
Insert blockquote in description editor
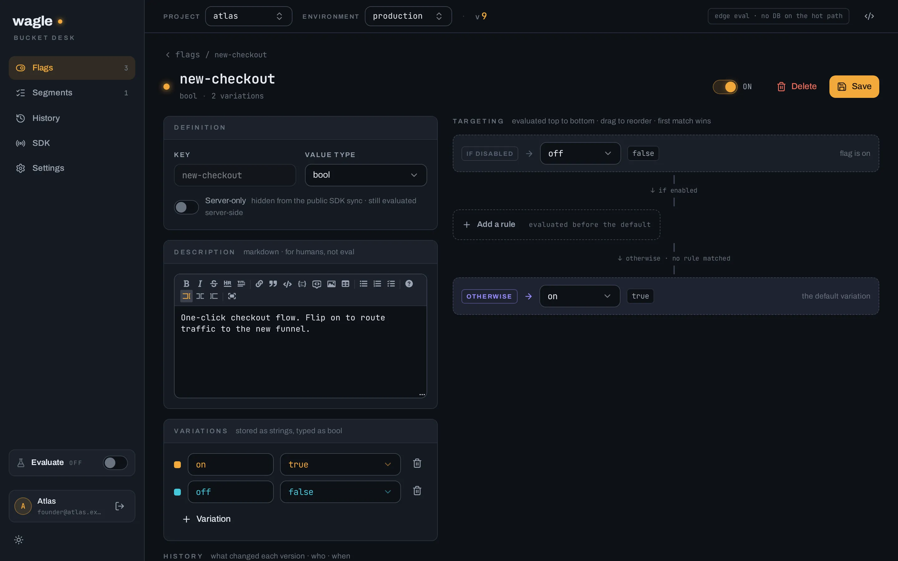point(273,284)
